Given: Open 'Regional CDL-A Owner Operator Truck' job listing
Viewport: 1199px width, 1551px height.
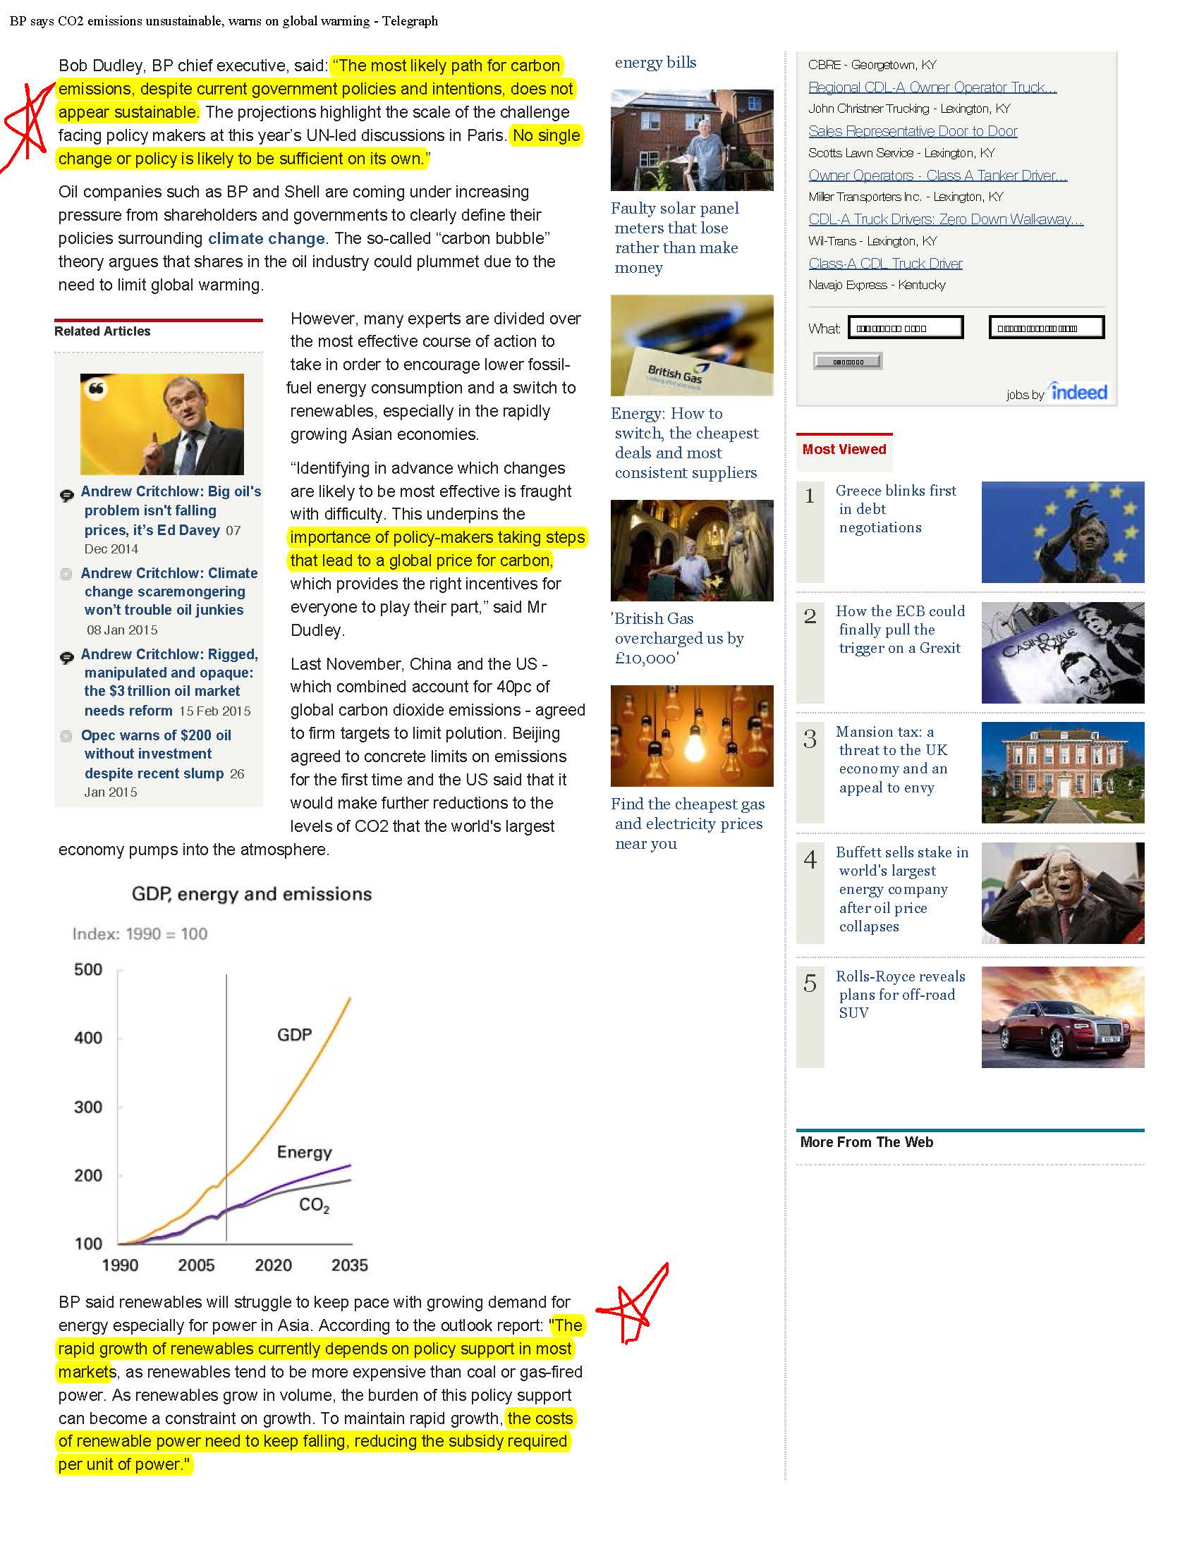Looking at the screenshot, I should coord(932,87).
